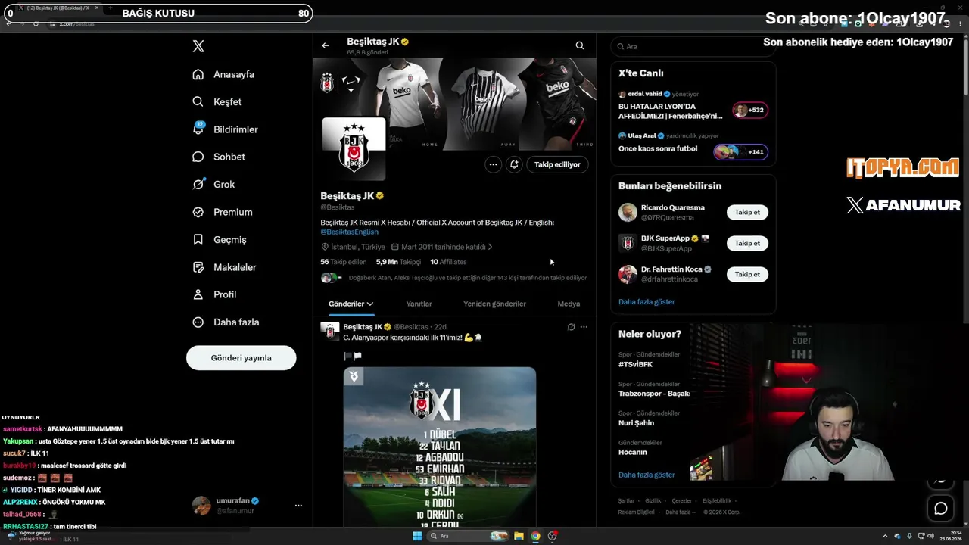The image size is (969, 545).
Task: Click the Windows Start button
Action: [417, 536]
